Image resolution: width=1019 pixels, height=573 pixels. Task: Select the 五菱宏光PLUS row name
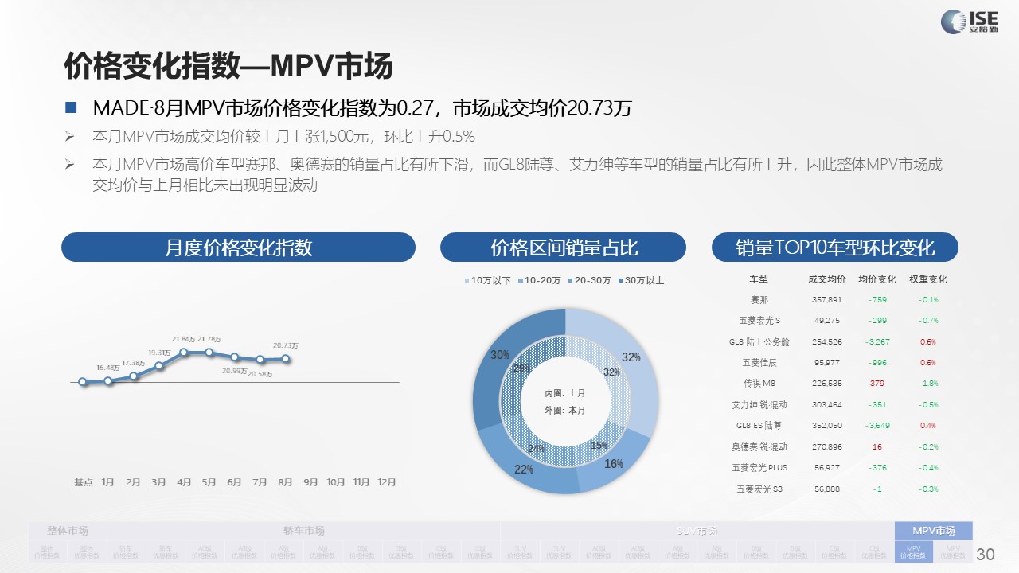point(759,467)
